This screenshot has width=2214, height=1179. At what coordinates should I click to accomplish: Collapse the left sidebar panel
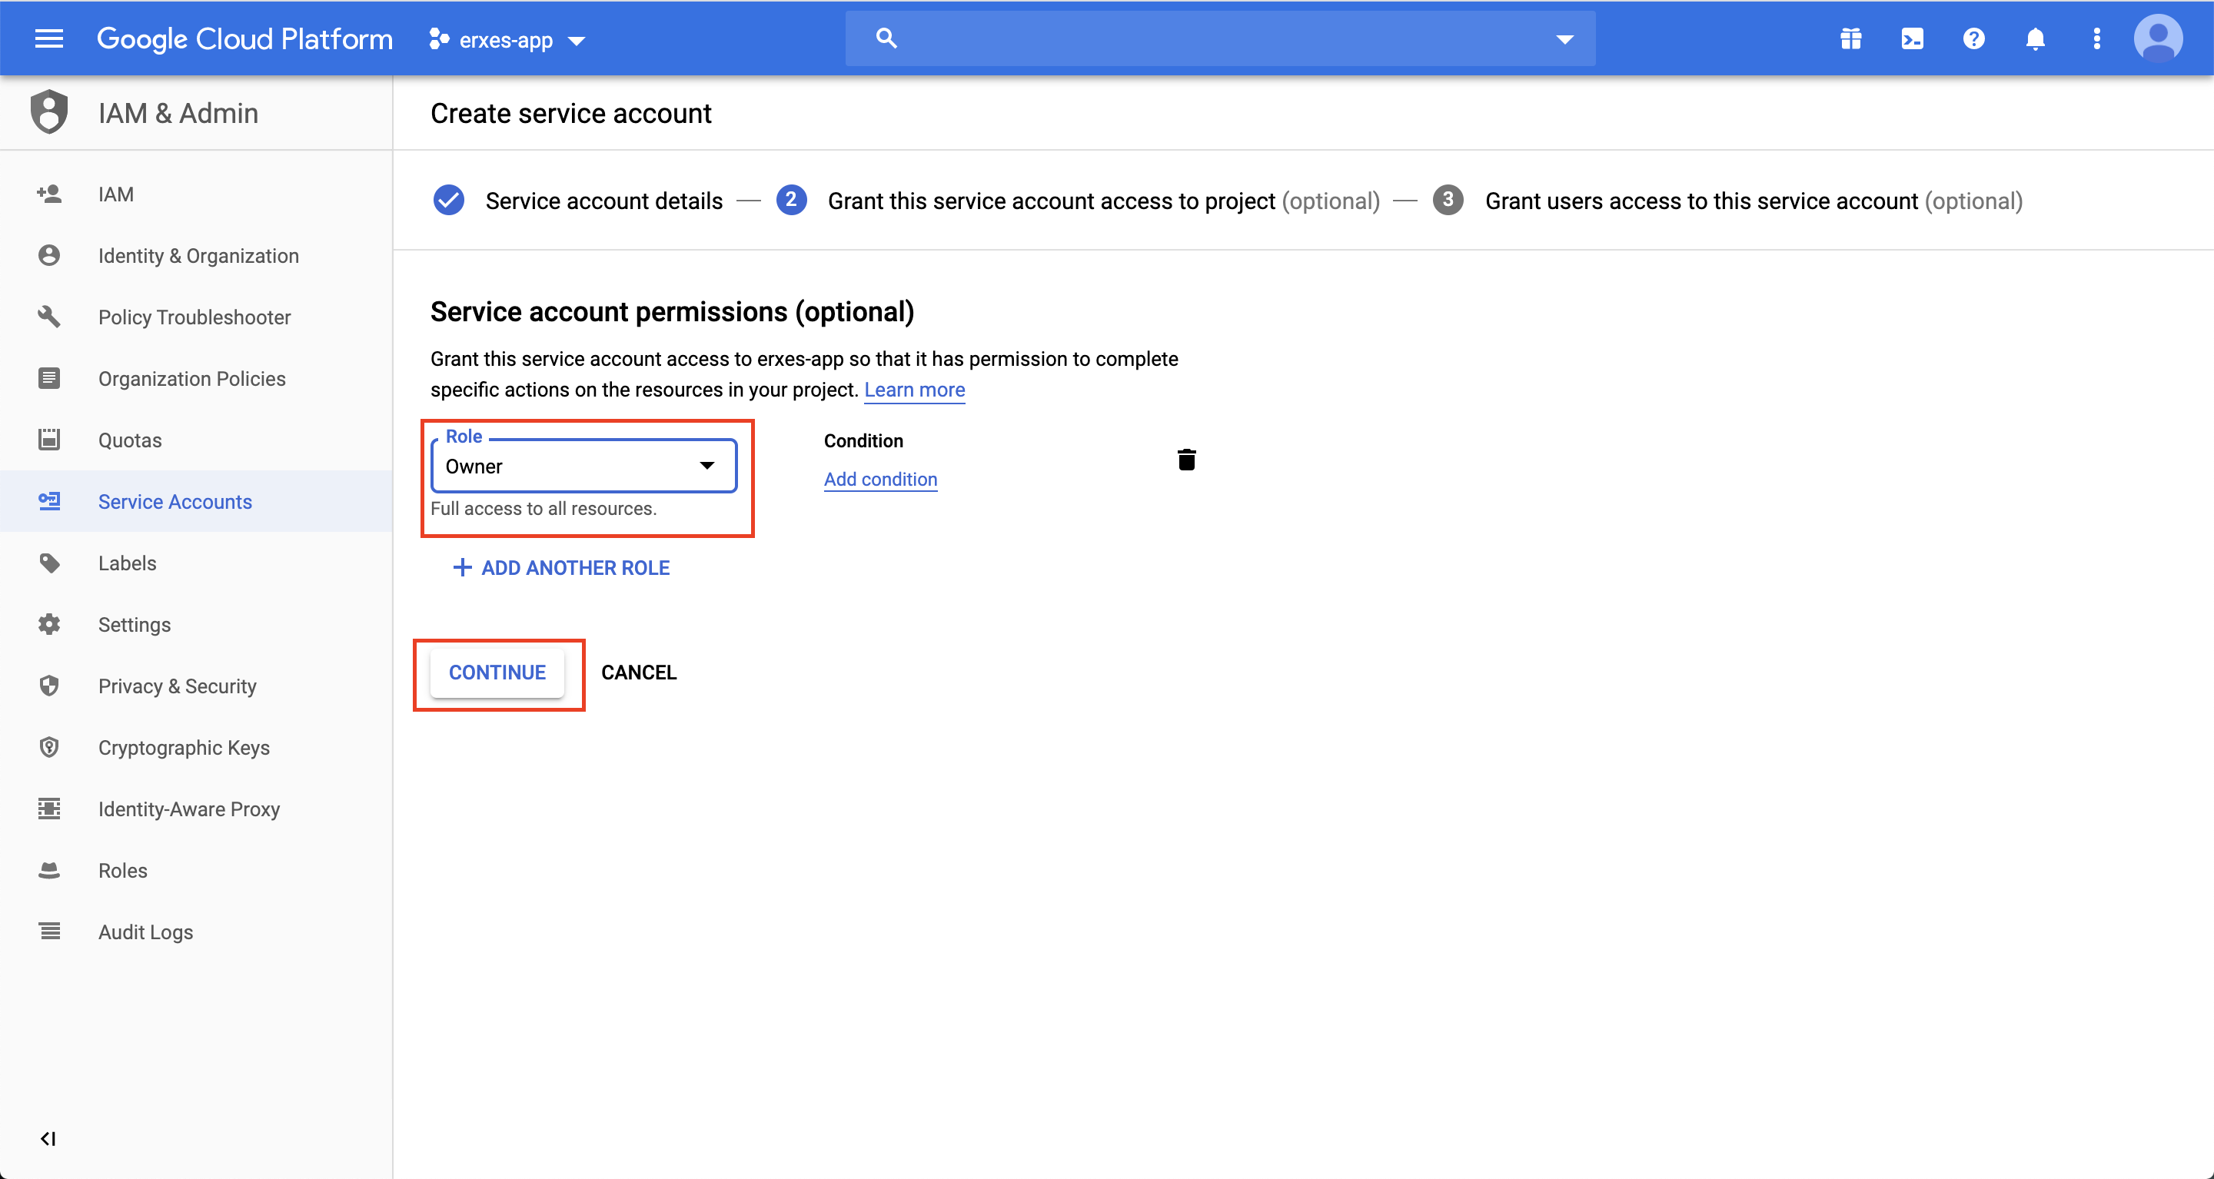pyautogui.click(x=48, y=1138)
